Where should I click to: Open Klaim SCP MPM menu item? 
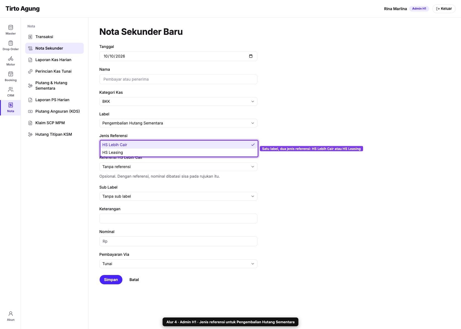(54, 123)
